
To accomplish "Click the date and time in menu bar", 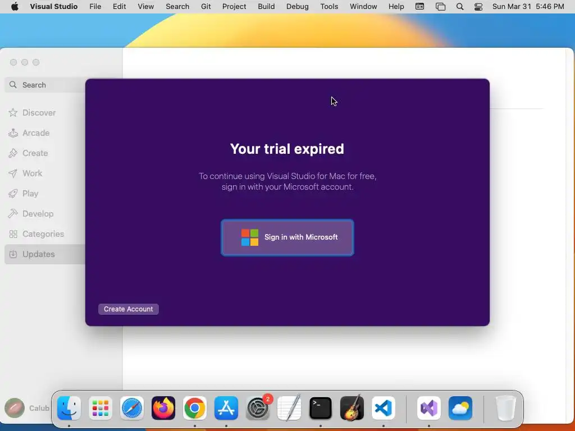I will [x=528, y=7].
